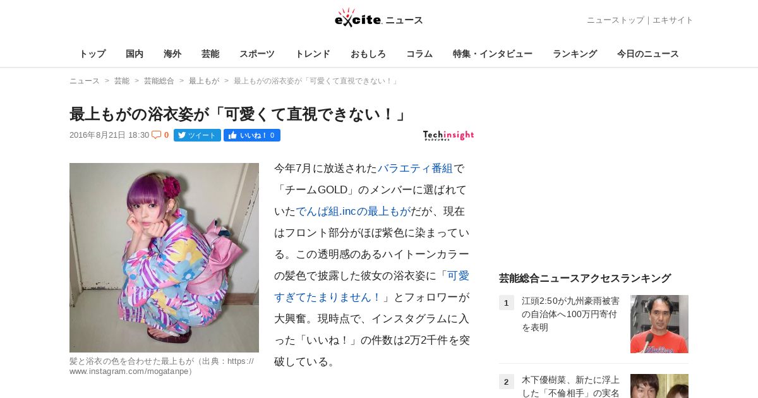The image size is (758, 398).
Task: Select スポーツ in the navigation bar
Action: click(257, 54)
